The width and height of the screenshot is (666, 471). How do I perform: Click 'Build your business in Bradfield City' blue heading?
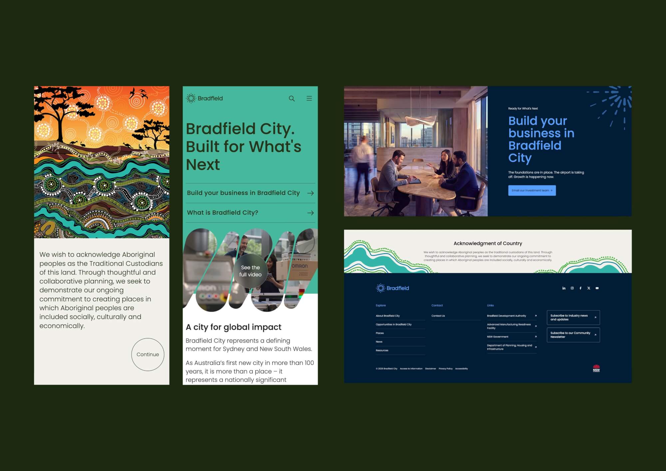(x=541, y=139)
